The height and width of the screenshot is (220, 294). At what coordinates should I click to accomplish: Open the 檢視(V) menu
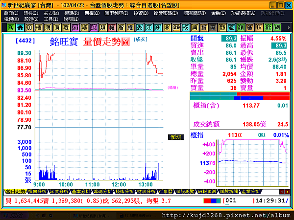[x=11, y=19]
